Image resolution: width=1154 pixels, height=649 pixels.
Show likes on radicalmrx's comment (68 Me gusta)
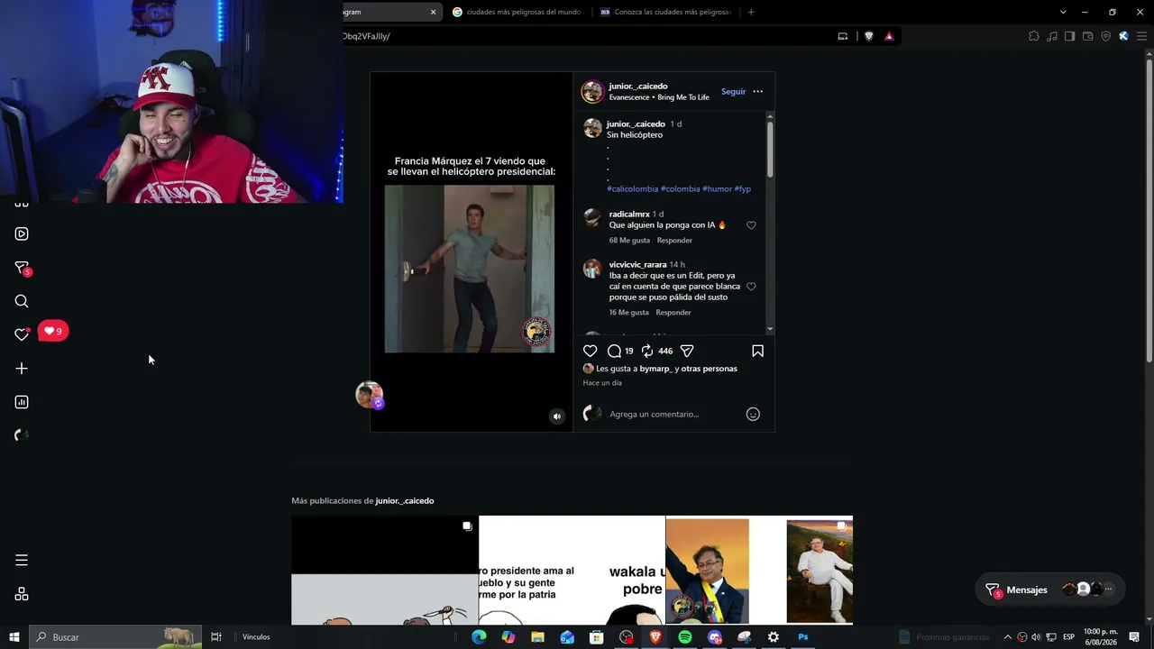point(629,241)
